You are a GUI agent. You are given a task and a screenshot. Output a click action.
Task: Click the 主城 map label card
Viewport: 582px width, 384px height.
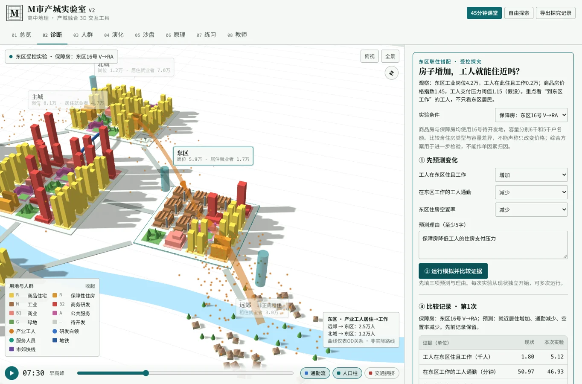tap(67, 99)
